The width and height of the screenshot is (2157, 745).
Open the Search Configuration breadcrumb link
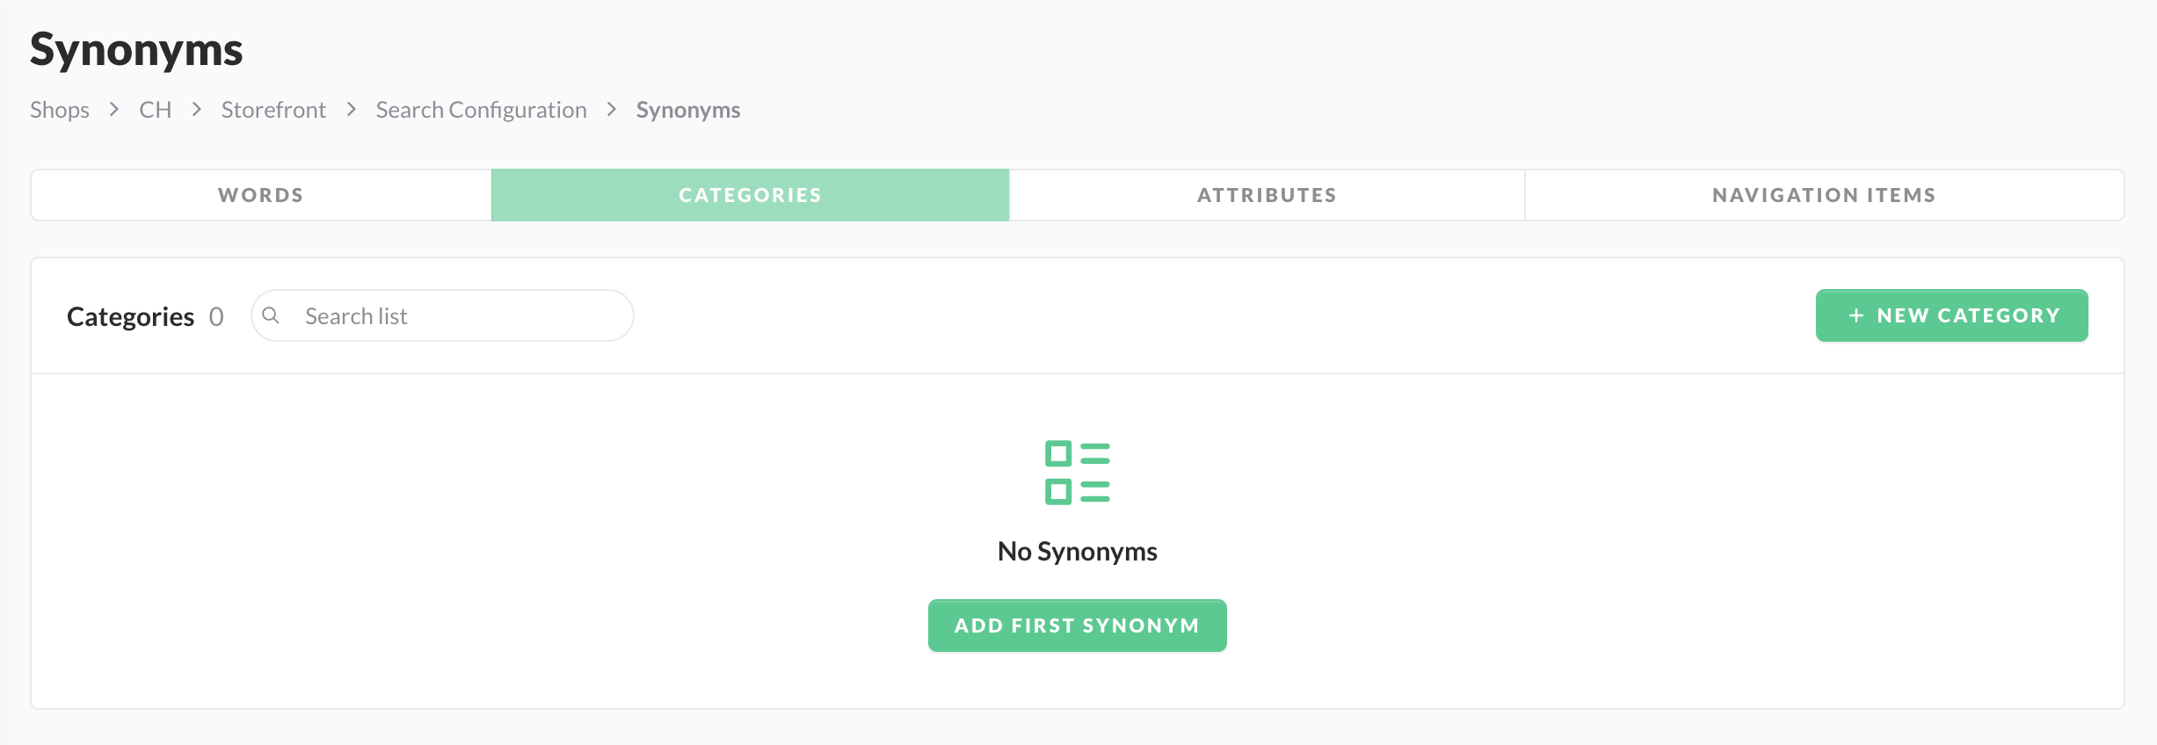pyautogui.click(x=481, y=110)
